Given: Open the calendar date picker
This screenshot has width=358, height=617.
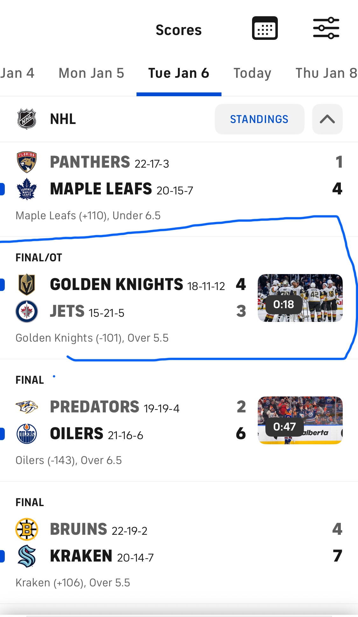Looking at the screenshot, I should pyautogui.click(x=265, y=28).
